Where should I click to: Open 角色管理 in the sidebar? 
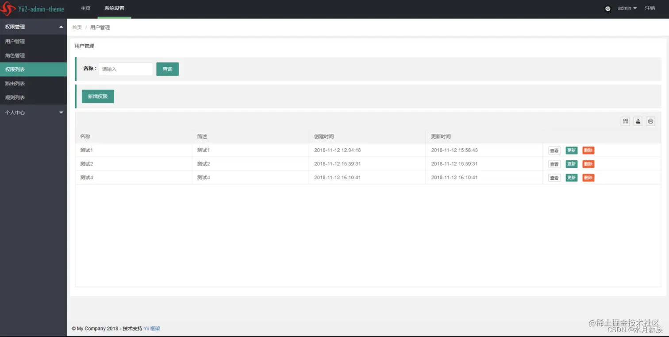(x=33, y=56)
